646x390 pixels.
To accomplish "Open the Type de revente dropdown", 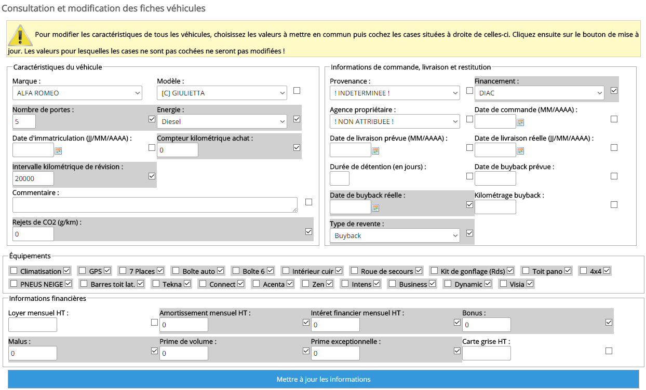I will click(x=395, y=236).
